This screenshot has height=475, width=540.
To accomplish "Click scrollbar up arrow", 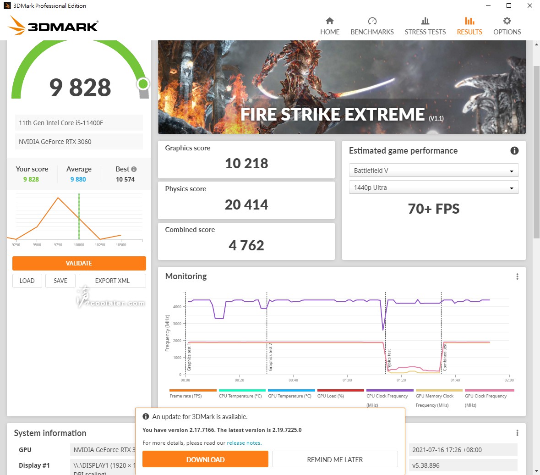I will [x=536, y=44].
